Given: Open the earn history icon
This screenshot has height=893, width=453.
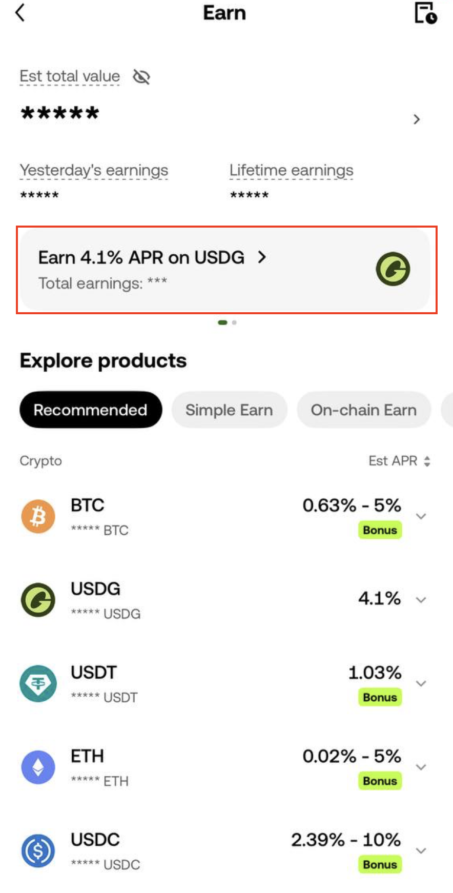Looking at the screenshot, I should point(425,13).
